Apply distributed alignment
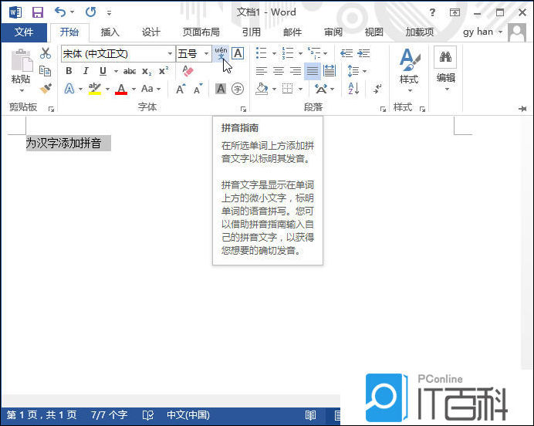 (330, 71)
